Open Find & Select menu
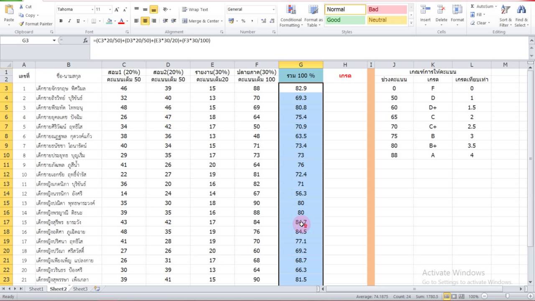 [521, 16]
